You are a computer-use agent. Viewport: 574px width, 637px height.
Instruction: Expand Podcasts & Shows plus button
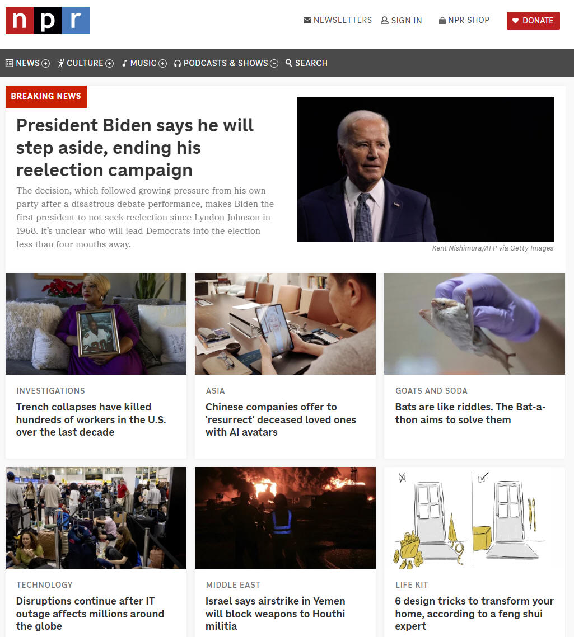tap(274, 63)
